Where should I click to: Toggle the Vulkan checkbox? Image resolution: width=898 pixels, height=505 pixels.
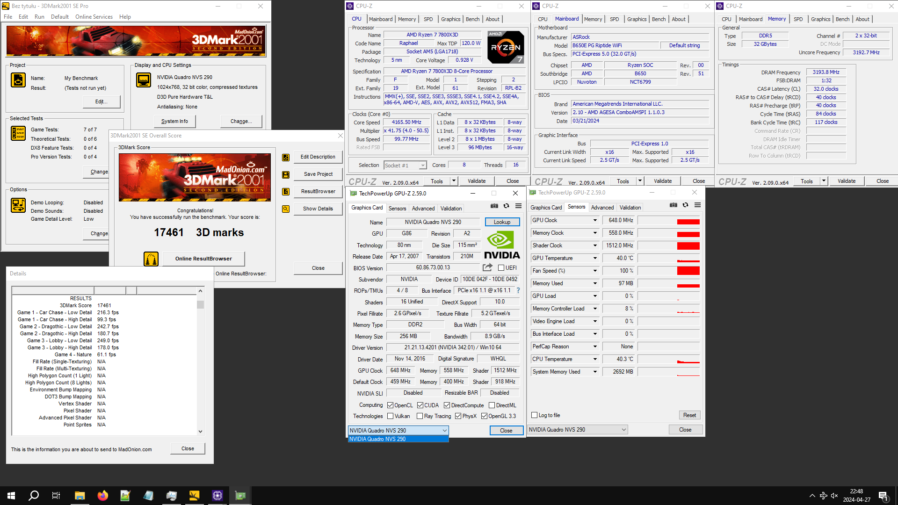click(x=390, y=416)
